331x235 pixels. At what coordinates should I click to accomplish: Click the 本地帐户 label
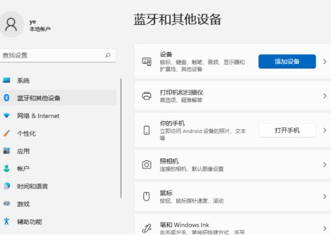40,29
